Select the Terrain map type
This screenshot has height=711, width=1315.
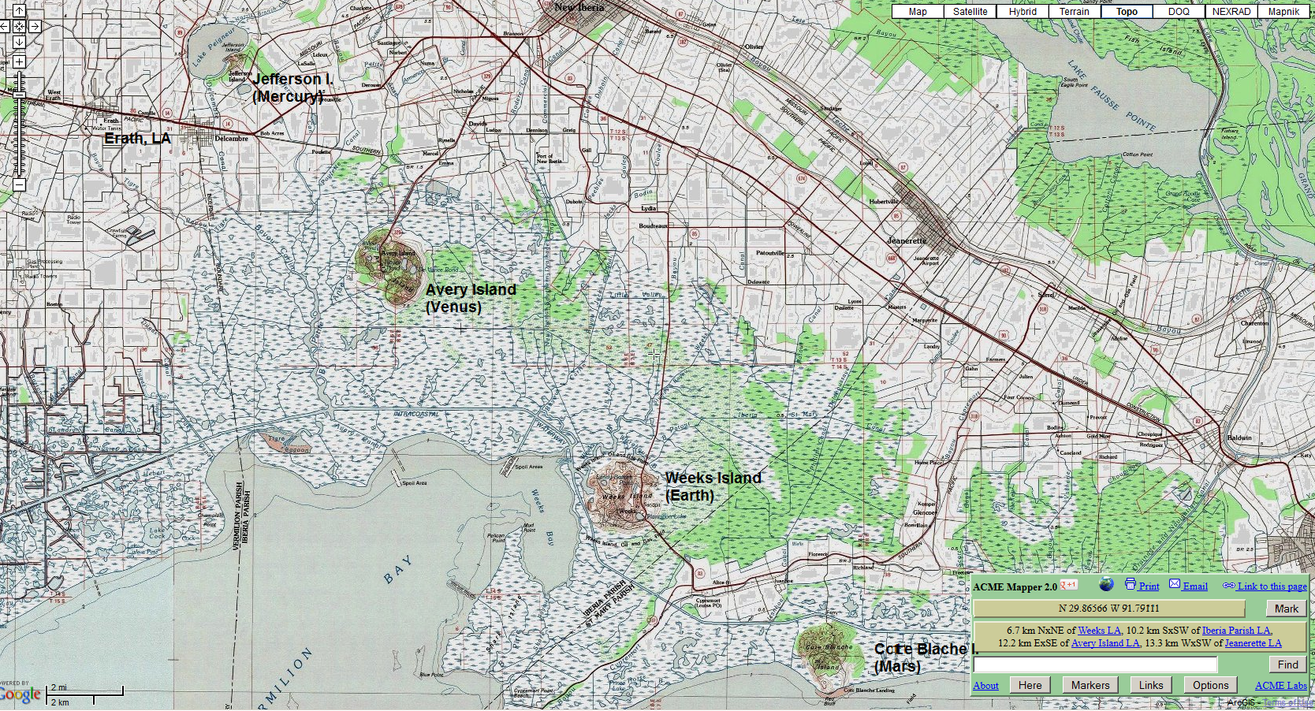tap(1074, 12)
